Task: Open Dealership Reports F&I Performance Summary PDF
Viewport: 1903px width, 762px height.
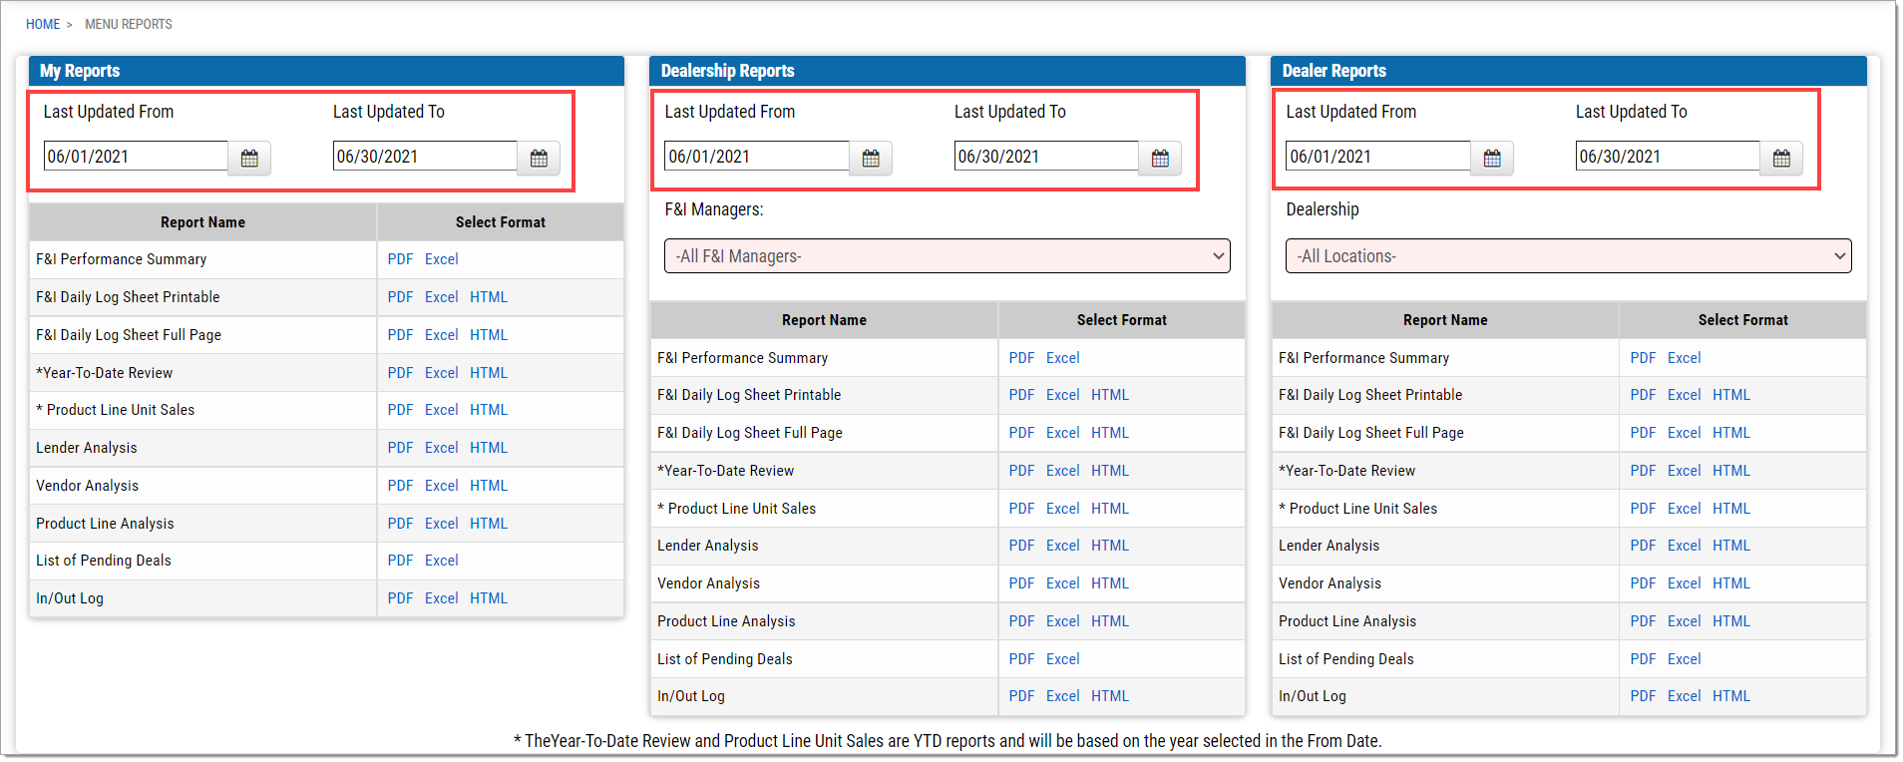Action: pyautogui.click(x=1021, y=358)
